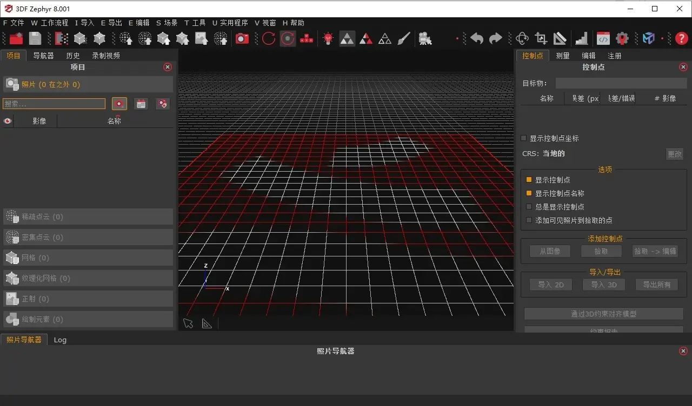Toggle the eye visibility icon above the photo list
692x406 pixels.
[x=6, y=120]
